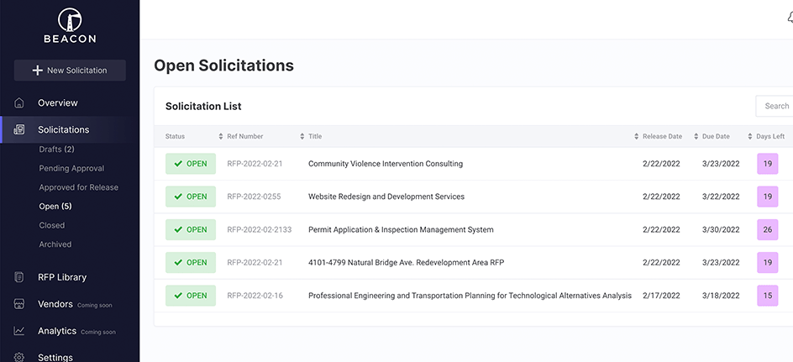Go to Closed solicitations
This screenshot has width=793, height=362.
(51, 225)
